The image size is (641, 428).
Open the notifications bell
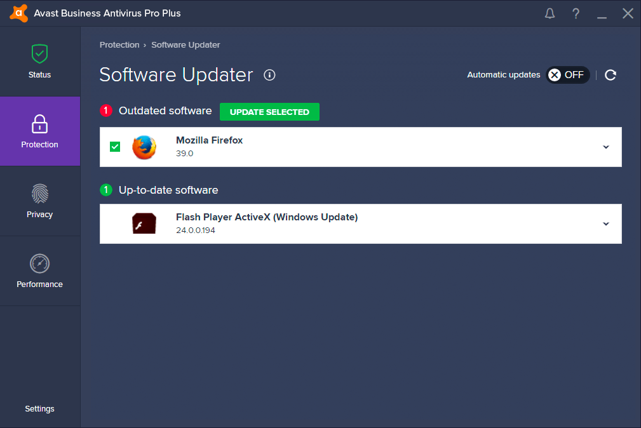[x=550, y=13]
